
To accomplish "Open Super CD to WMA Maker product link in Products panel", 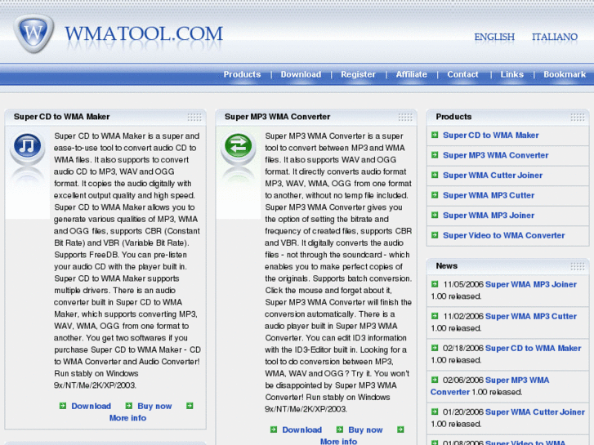I will 490,136.
